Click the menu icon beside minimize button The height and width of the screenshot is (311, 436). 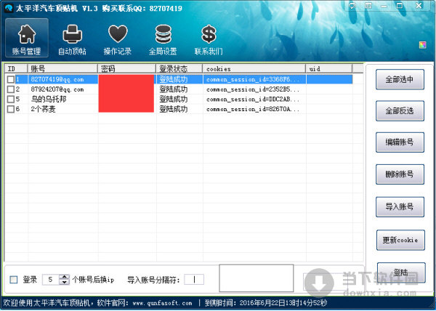pyautogui.click(x=368, y=6)
